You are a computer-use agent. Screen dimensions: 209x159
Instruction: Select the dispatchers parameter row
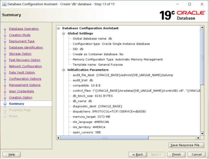pyautogui.click(x=109, y=112)
